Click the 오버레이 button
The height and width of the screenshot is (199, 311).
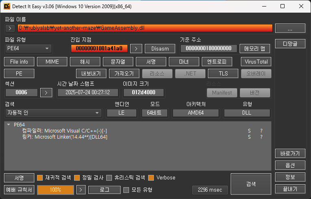click(256, 73)
